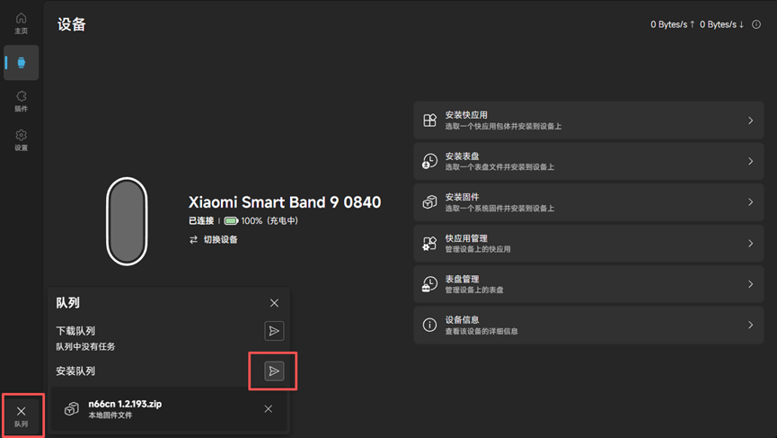Image resolution: width=777 pixels, height=438 pixels.
Task: Open 设备信息 device information
Action: pyautogui.click(x=588, y=325)
